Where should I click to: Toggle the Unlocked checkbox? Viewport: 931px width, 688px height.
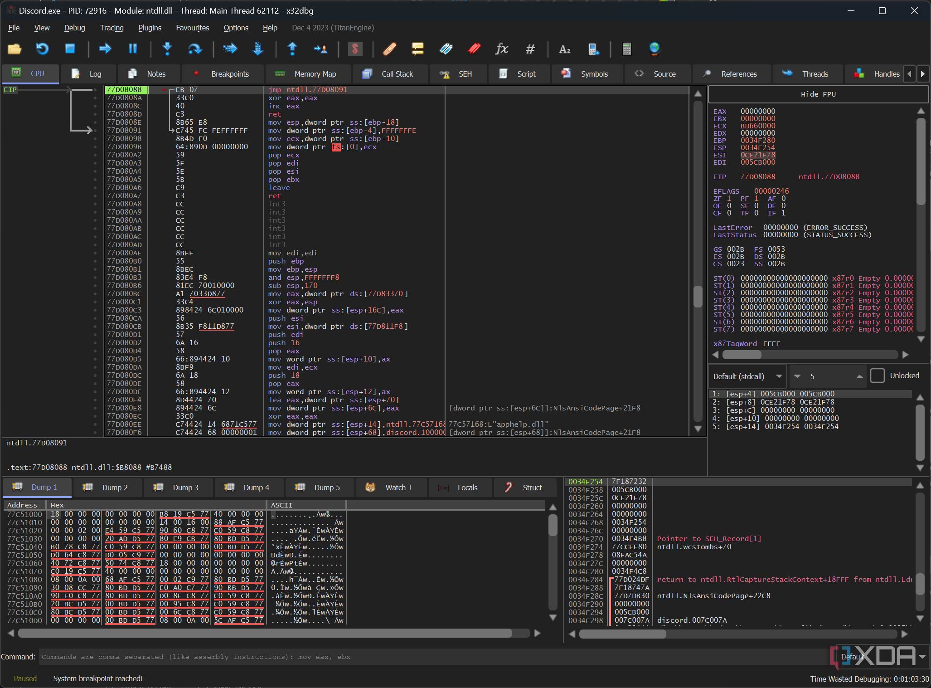pos(878,376)
